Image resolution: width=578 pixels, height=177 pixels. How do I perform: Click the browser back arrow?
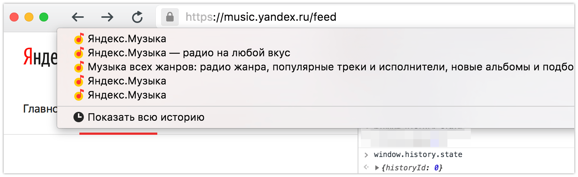tap(78, 17)
